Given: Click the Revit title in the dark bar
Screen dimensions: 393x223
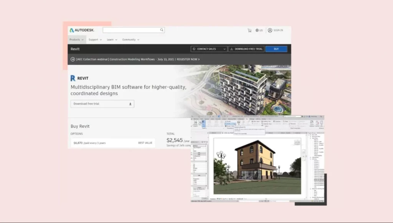Looking at the screenshot, I should (x=75, y=49).
